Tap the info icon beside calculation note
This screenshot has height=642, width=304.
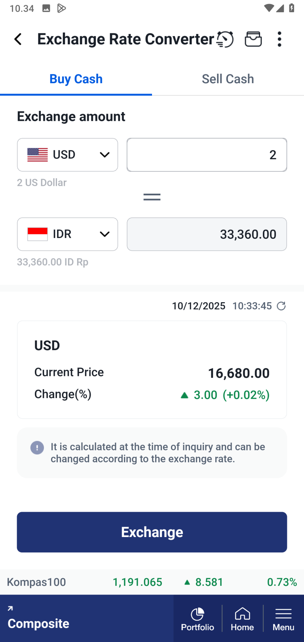tap(37, 448)
